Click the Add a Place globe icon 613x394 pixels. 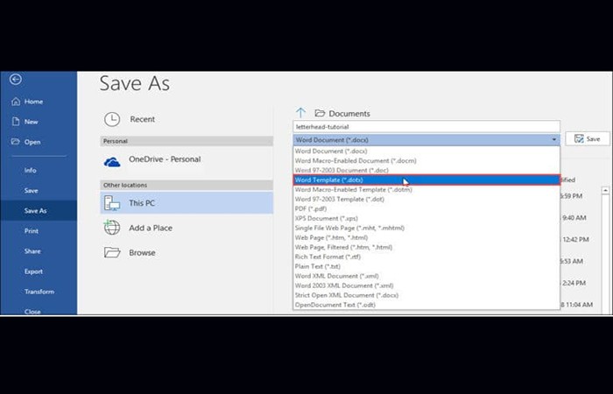(112, 228)
